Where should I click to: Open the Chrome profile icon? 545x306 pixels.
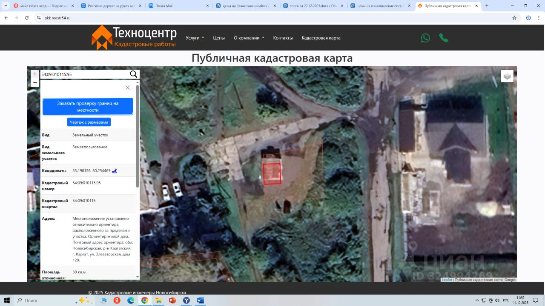[x=528, y=18]
